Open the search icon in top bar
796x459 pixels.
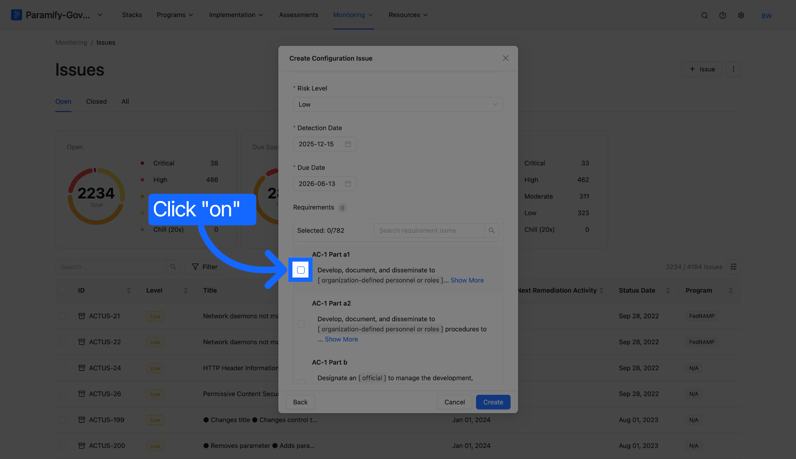[x=704, y=15]
